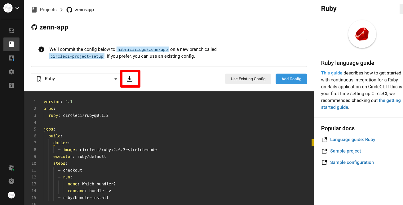The width and height of the screenshot is (403, 205).
Task: Click the info icon in the config banner
Action: 41,49
